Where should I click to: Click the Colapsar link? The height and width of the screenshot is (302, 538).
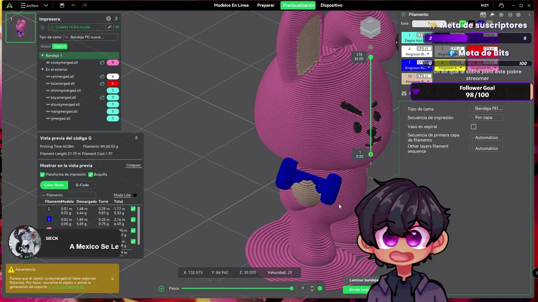coord(133,165)
